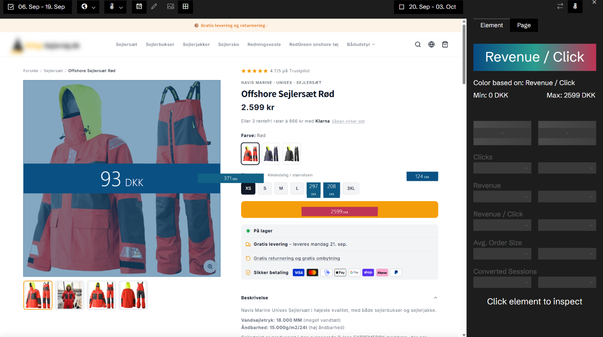The image size is (603, 337).
Task: Open the globe dropdown in top toolbar
Action: (88, 7)
